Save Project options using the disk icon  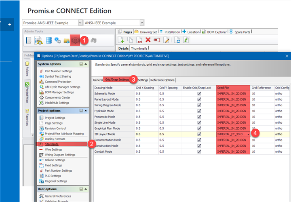click(81, 111)
